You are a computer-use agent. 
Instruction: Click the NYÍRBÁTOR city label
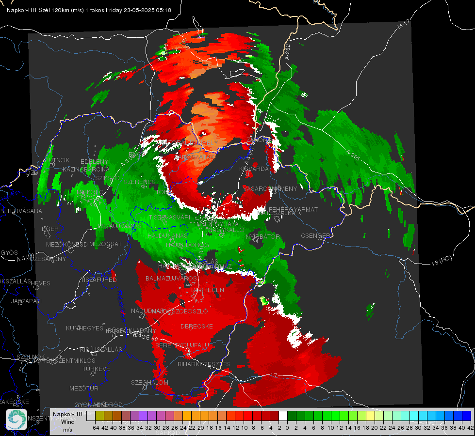point(262,236)
